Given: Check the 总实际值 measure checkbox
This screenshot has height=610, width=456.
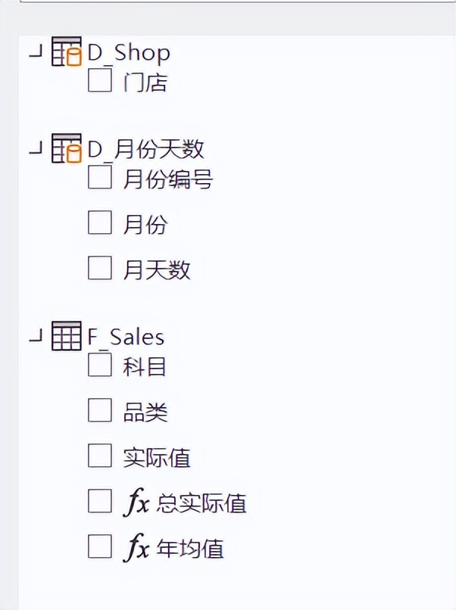Looking at the screenshot, I should tap(100, 501).
